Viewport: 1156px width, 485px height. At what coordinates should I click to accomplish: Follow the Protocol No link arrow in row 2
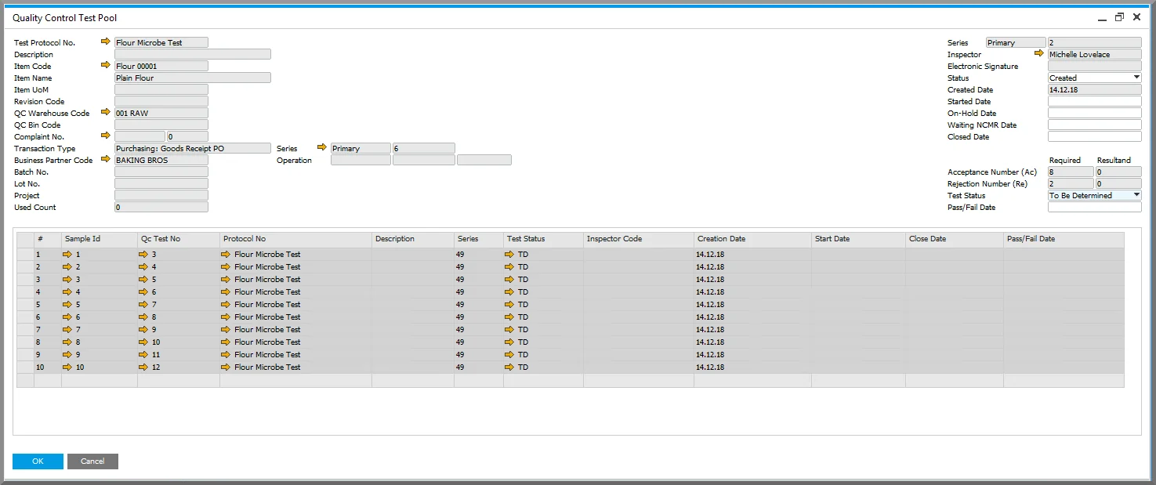(x=226, y=267)
